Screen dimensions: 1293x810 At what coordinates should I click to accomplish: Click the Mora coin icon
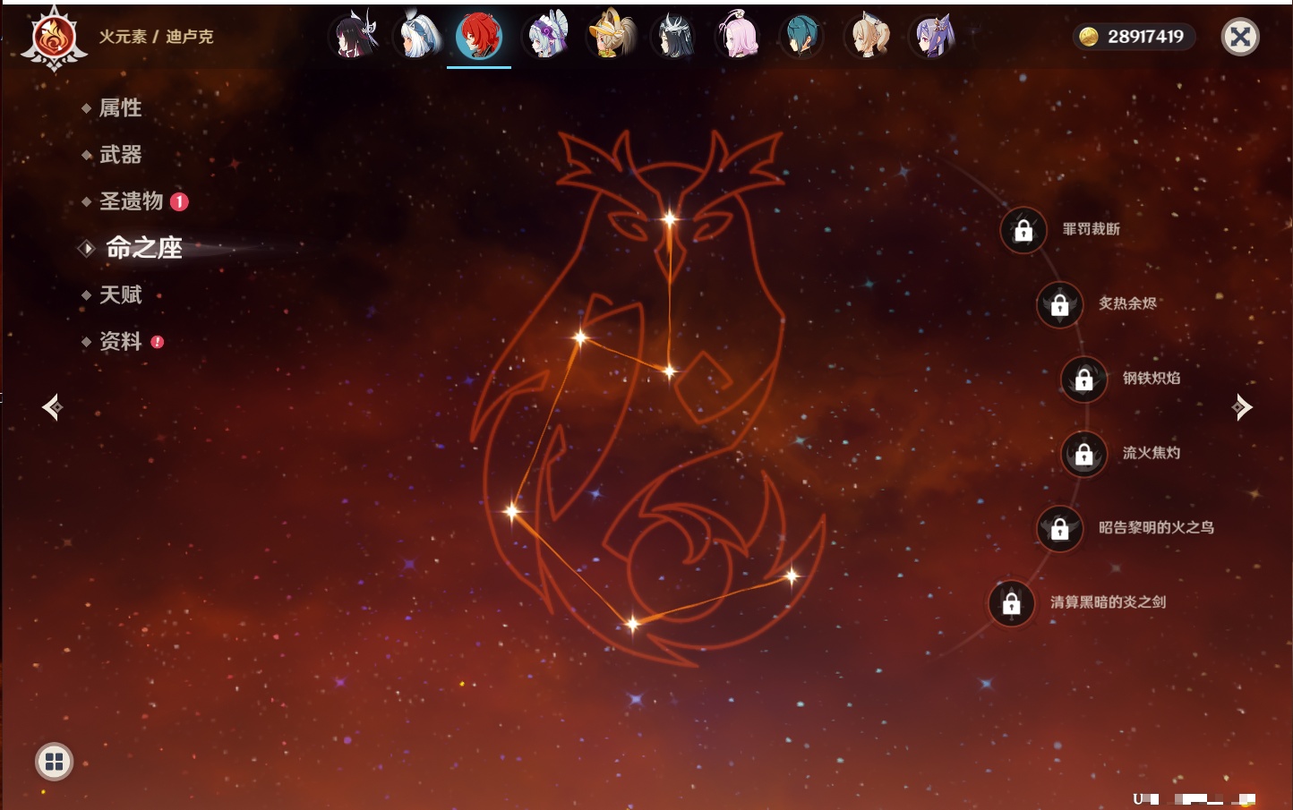click(1089, 37)
